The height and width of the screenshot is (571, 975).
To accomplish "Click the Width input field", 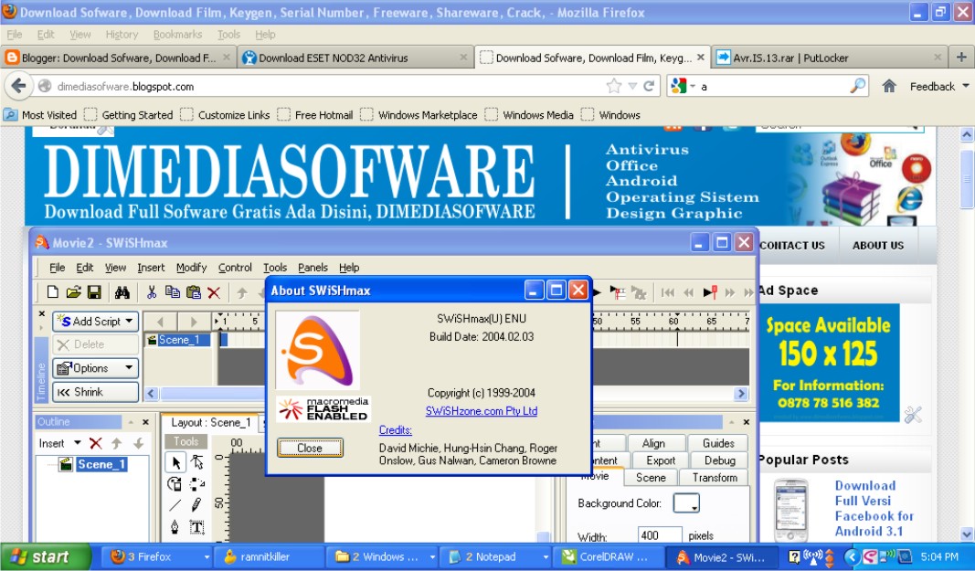I will pyautogui.click(x=660, y=535).
